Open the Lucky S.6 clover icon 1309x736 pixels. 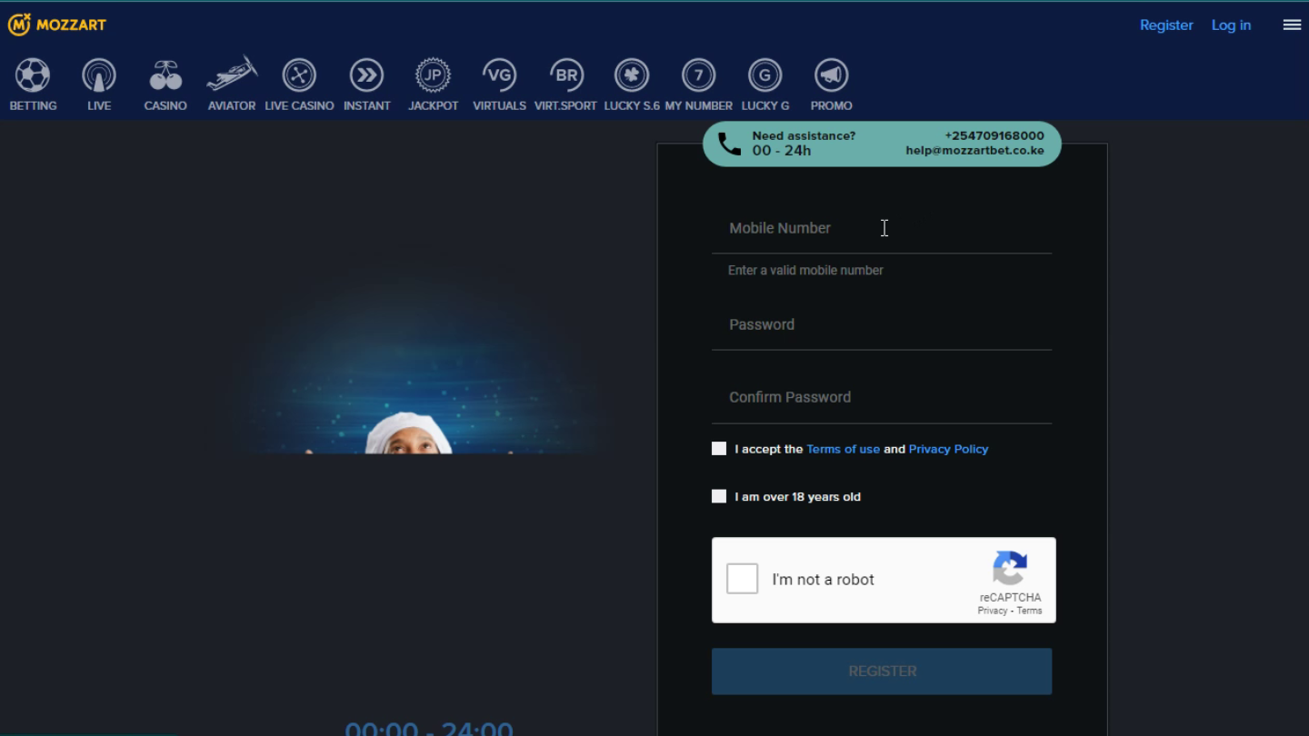tap(632, 75)
